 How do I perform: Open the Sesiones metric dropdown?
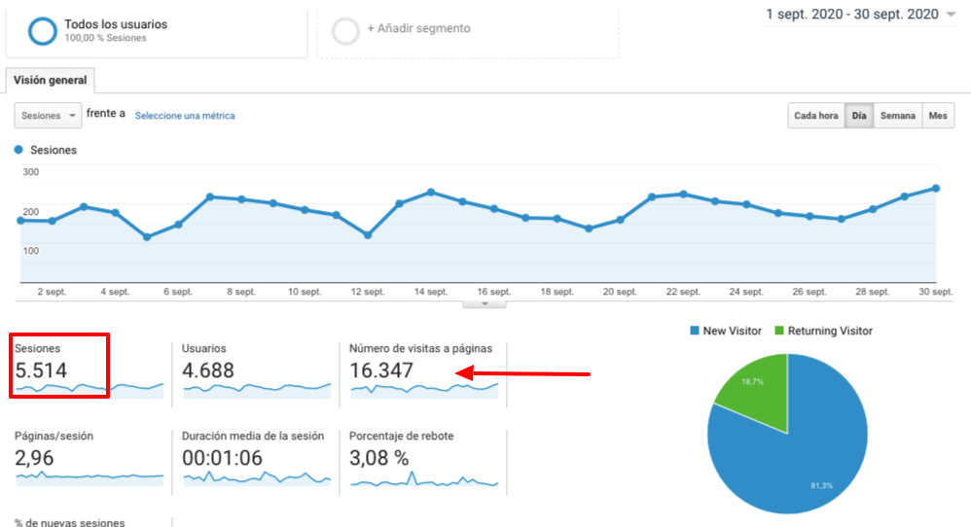[48, 116]
